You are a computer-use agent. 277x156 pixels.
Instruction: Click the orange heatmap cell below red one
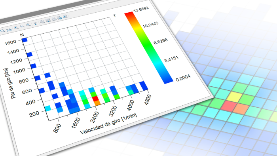pos(97,103)
